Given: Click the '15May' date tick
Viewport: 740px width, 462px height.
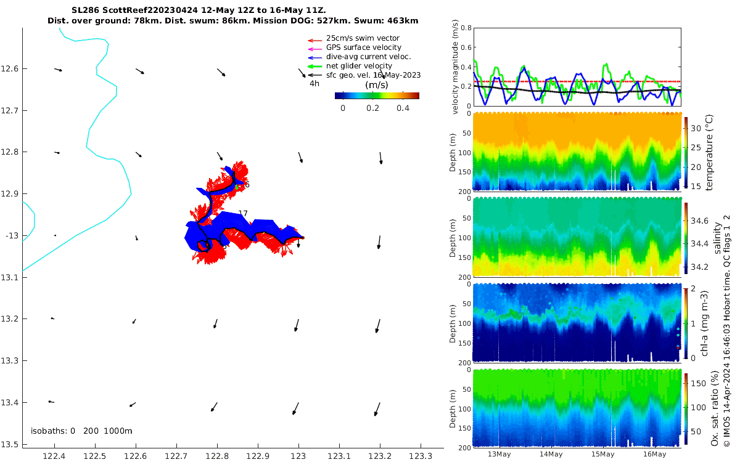Looking at the screenshot, I should 603,455.
